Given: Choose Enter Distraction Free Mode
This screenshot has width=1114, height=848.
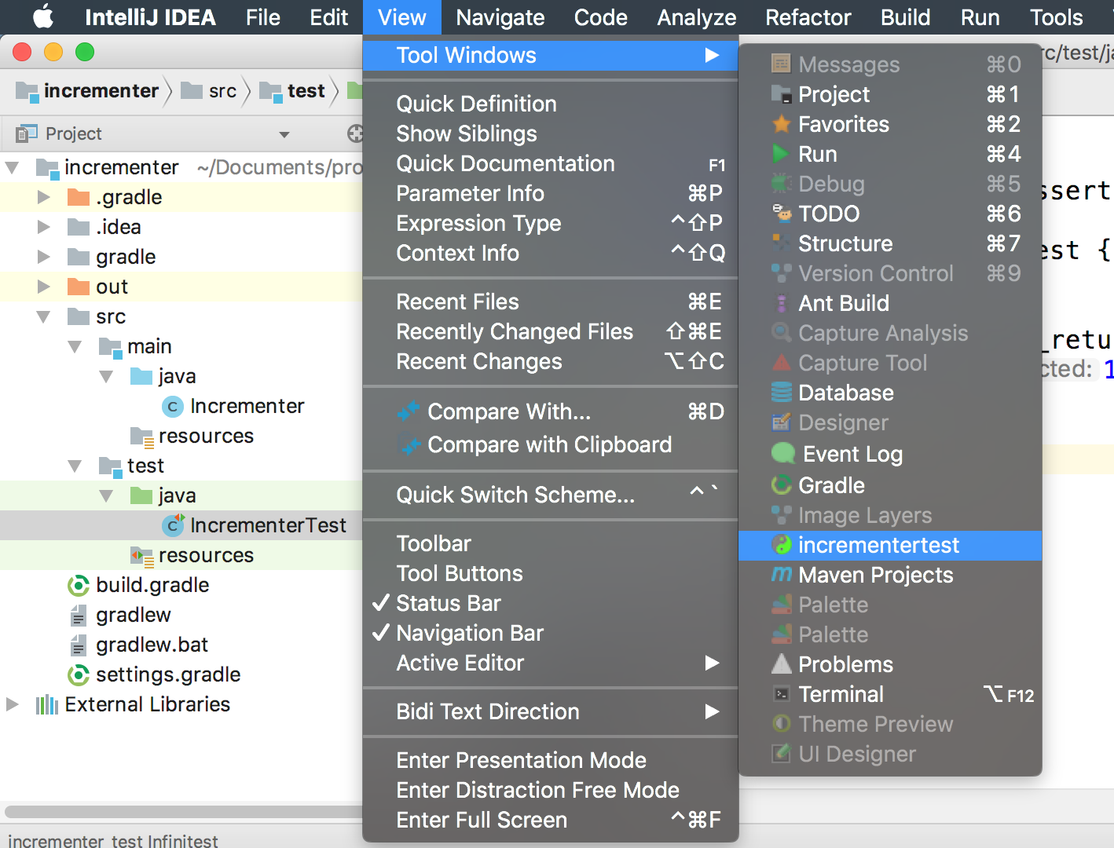Looking at the screenshot, I should [550, 790].
